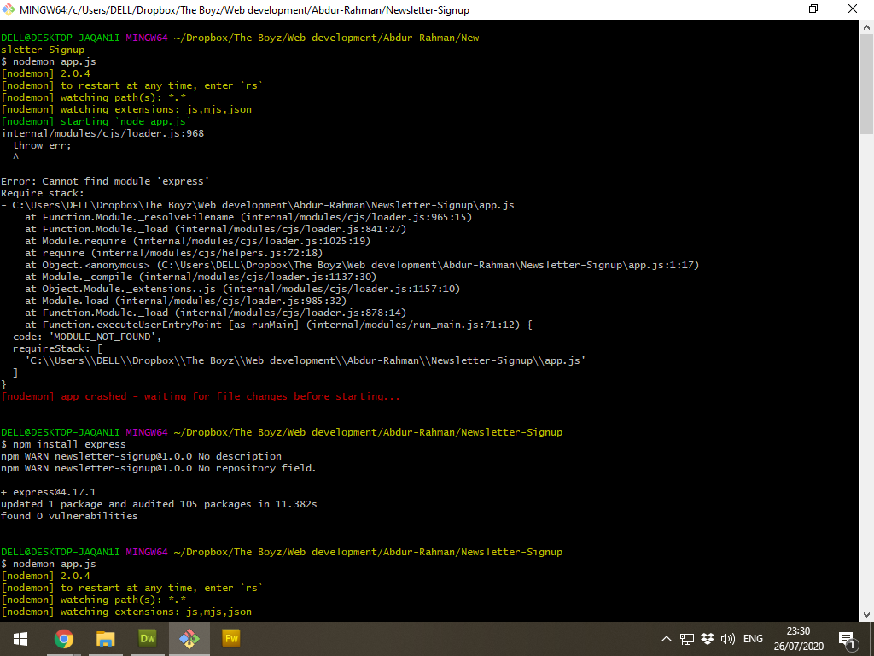
Task: Minimize the Git Bash terminal window
Action: [x=774, y=9]
